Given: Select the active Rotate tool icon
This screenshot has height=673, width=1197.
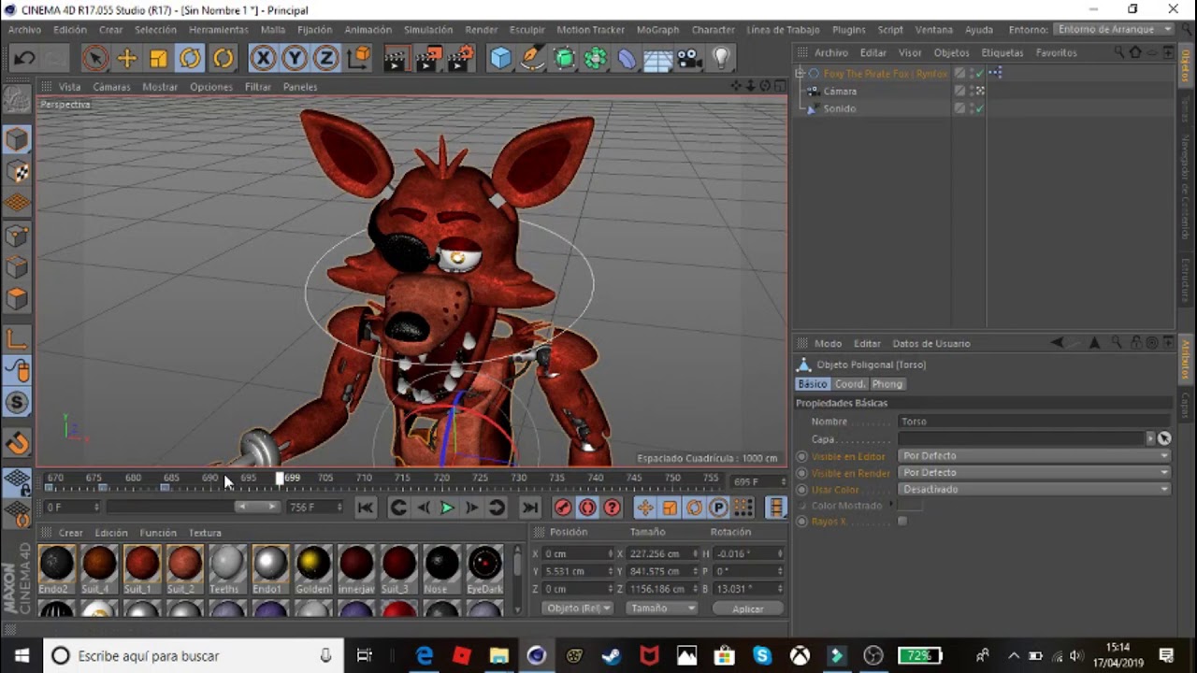Looking at the screenshot, I should click(191, 59).
